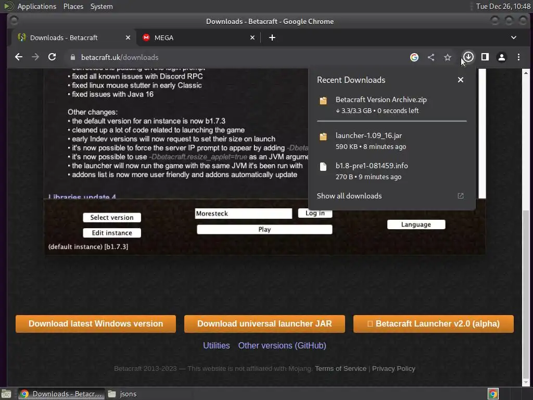This screenshot has width=533, height=400.
Task: Open Other versions (GitHub) link
Action: tap(282, 346)
